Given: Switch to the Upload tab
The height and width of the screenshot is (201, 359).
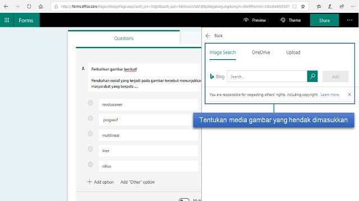Looking at the screenshot, I should [x=293, y=52].
